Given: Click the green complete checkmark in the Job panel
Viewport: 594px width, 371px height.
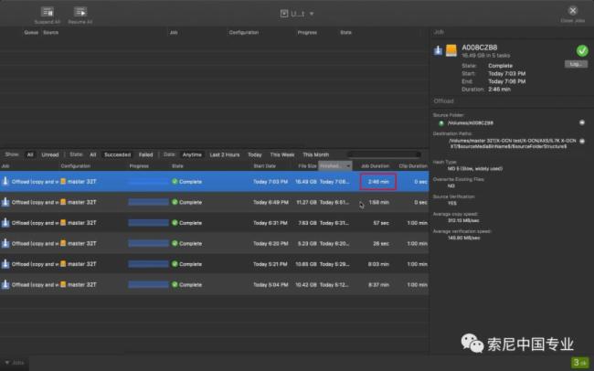Looking at the screenshot, I should click(x=581, y=52).
